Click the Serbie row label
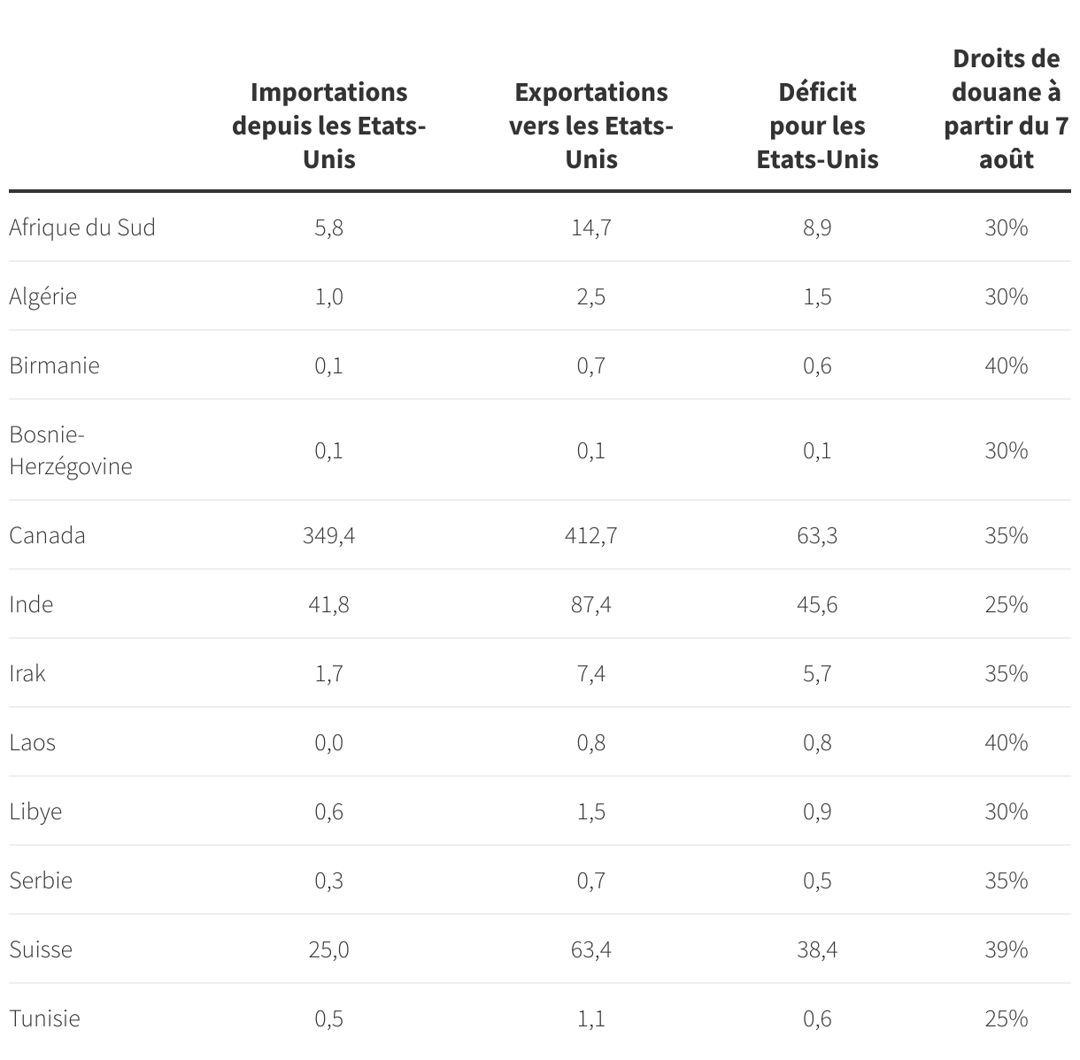This screenshot has width=1080, height=1060. [x=42, y=880]
